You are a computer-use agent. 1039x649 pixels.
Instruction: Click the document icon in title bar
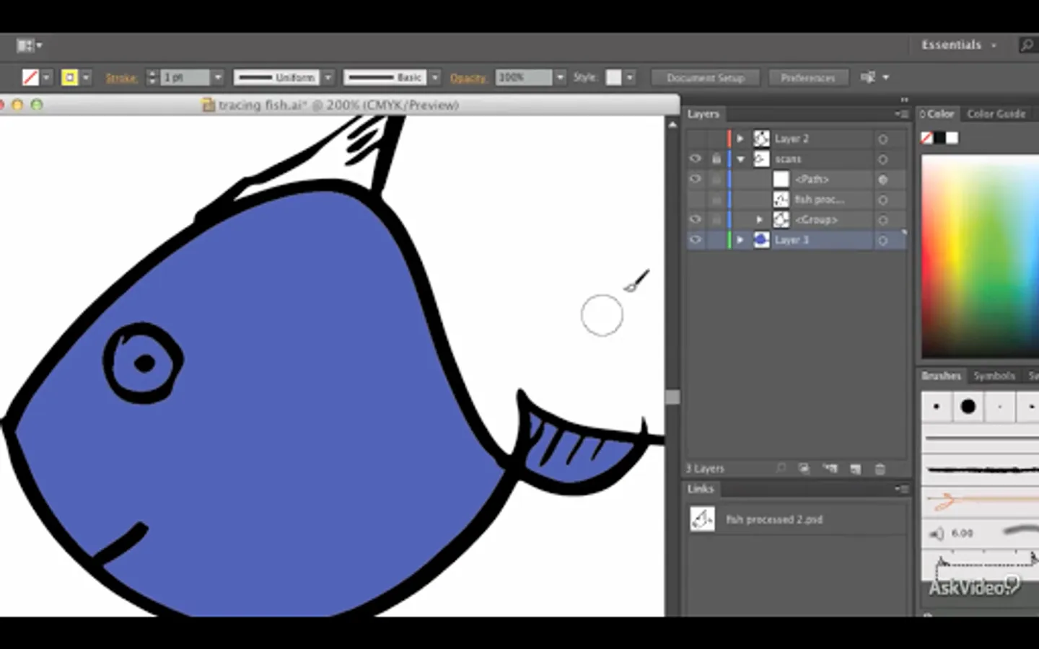tap(209, 105)
